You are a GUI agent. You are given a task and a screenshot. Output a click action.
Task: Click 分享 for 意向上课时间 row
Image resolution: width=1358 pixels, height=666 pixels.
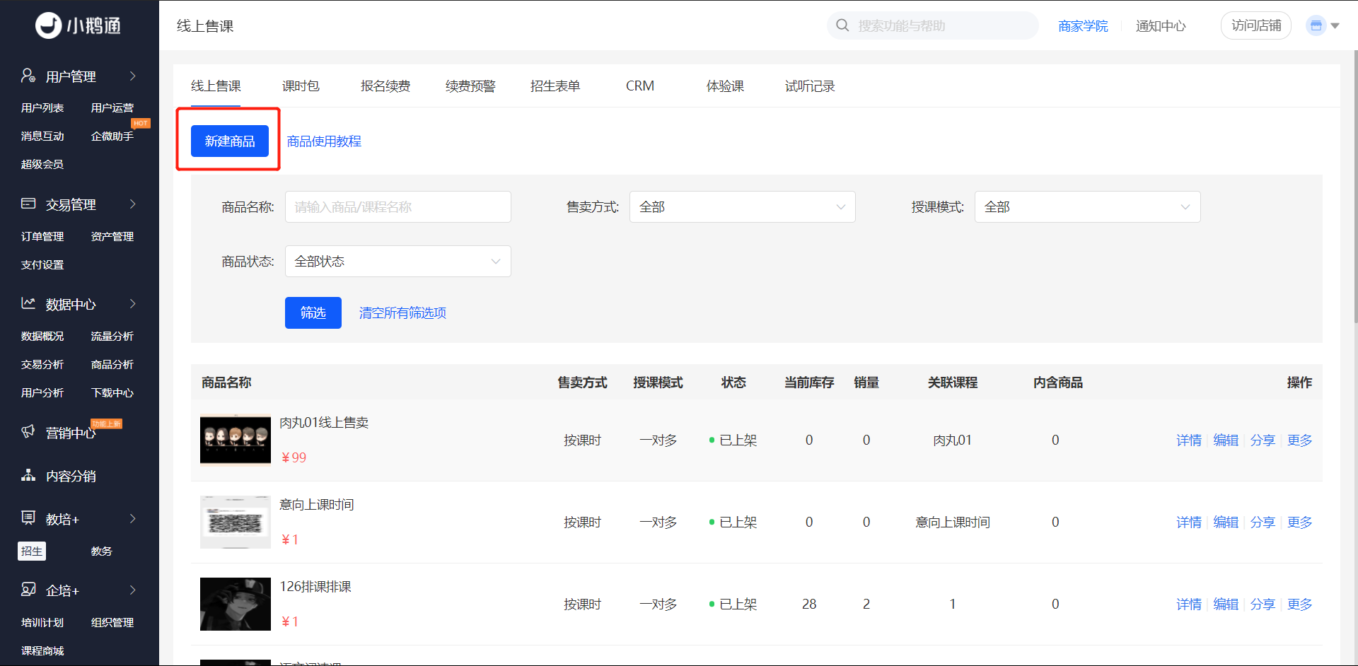pos(1263,522)
